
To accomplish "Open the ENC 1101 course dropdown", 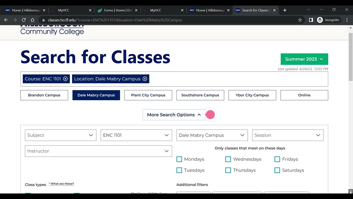I will click(x=136, y=135).
